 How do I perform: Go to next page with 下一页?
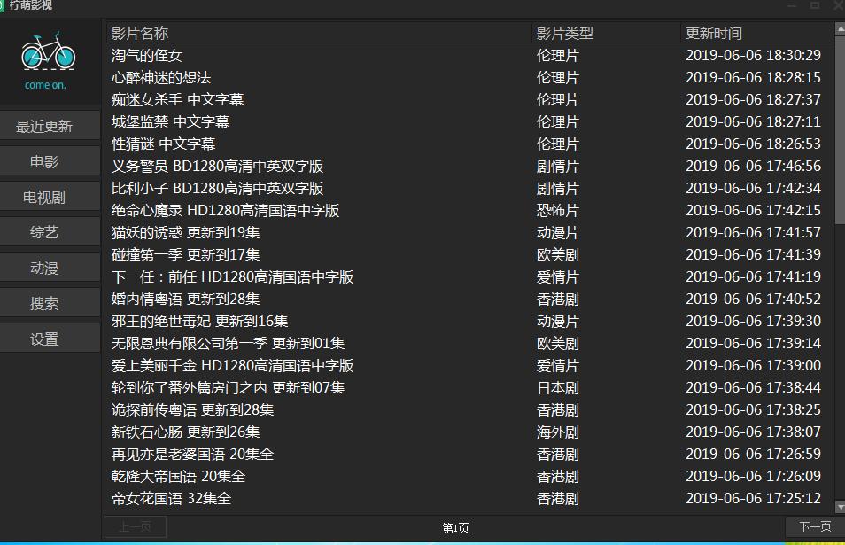tap(814, 526)
